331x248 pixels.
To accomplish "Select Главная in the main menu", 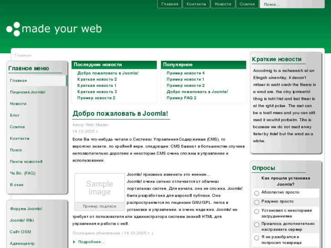I will (x=37, y=81).
